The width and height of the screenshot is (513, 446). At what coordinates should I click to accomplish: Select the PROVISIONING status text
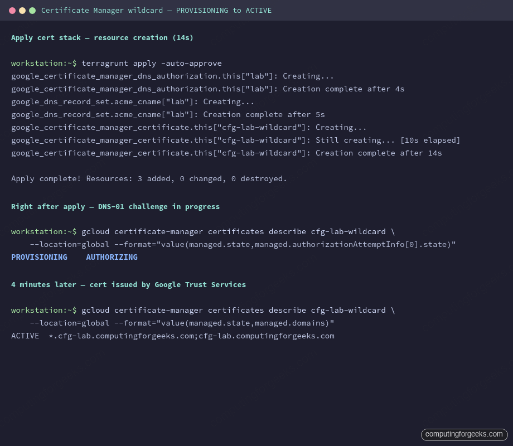point(39,257)
